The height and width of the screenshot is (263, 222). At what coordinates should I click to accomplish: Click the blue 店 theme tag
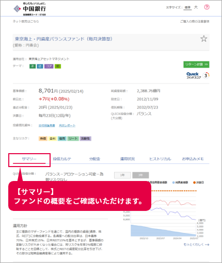(40, 66)
